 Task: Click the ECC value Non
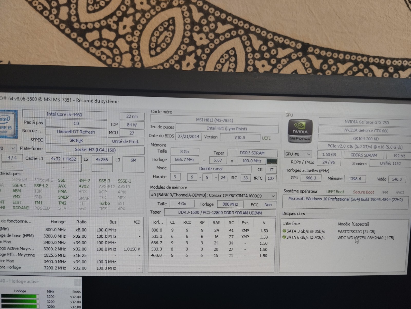tap(268, 205)
